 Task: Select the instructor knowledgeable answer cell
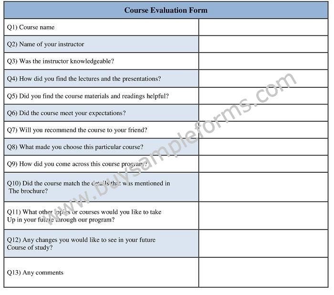point(263,61)
